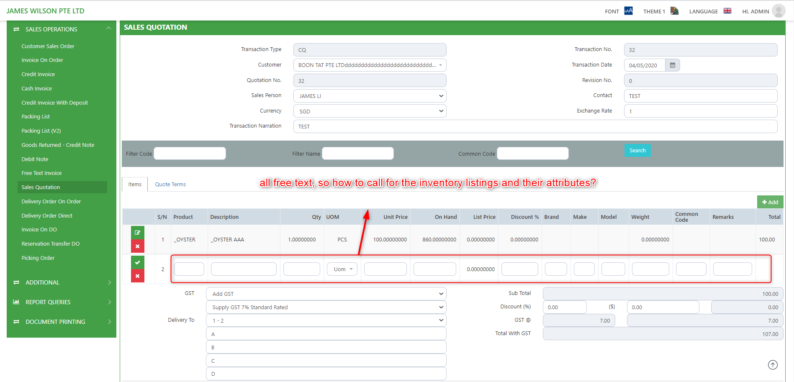Click the scroll-to-top arrow icon
This screenshot has height=382, width=794.
[773, 365]
